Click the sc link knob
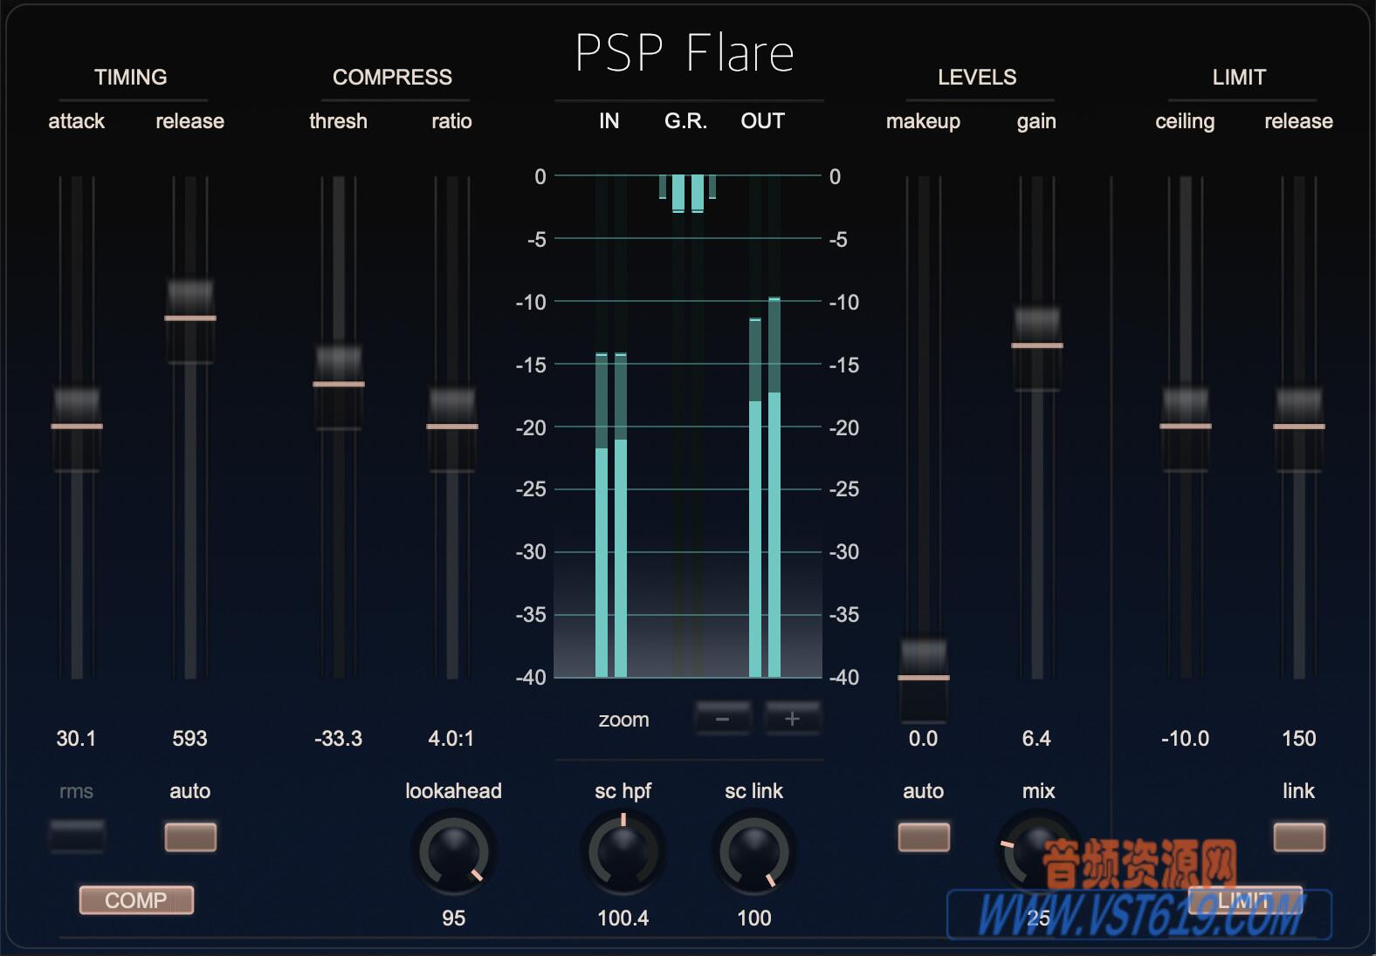The height and width of the screenshot is (956, 1376). coord(754,852)
